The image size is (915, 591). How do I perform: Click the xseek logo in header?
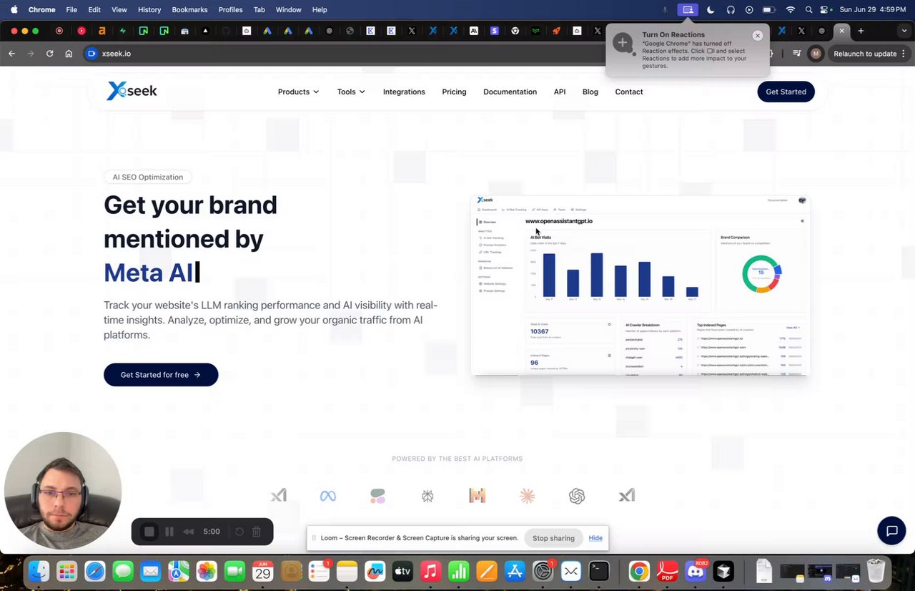coord(132,91)
